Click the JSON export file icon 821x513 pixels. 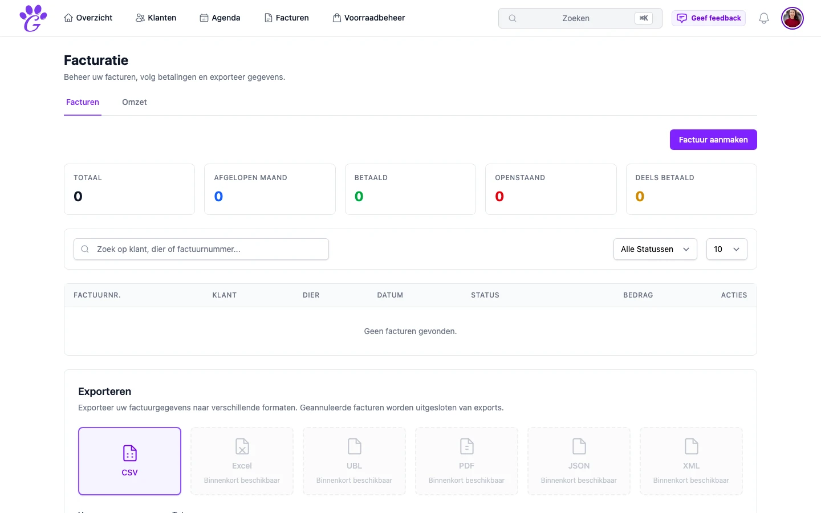(579, 446)
